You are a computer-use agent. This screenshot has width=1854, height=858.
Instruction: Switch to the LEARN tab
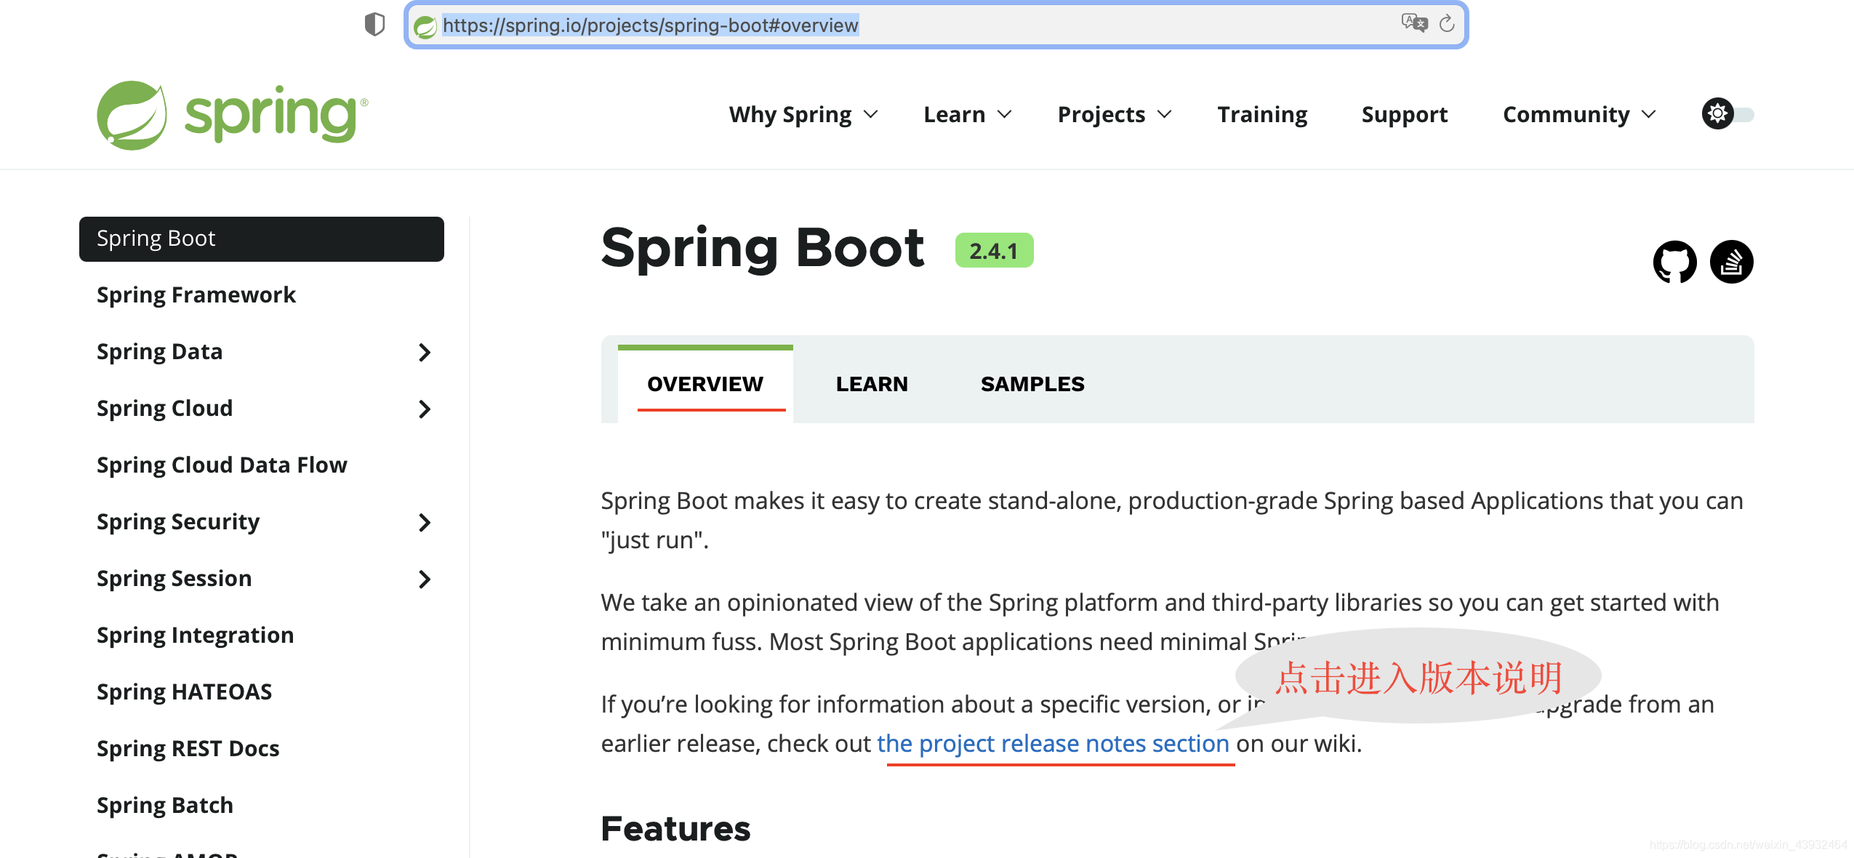(x=872, y=384)
